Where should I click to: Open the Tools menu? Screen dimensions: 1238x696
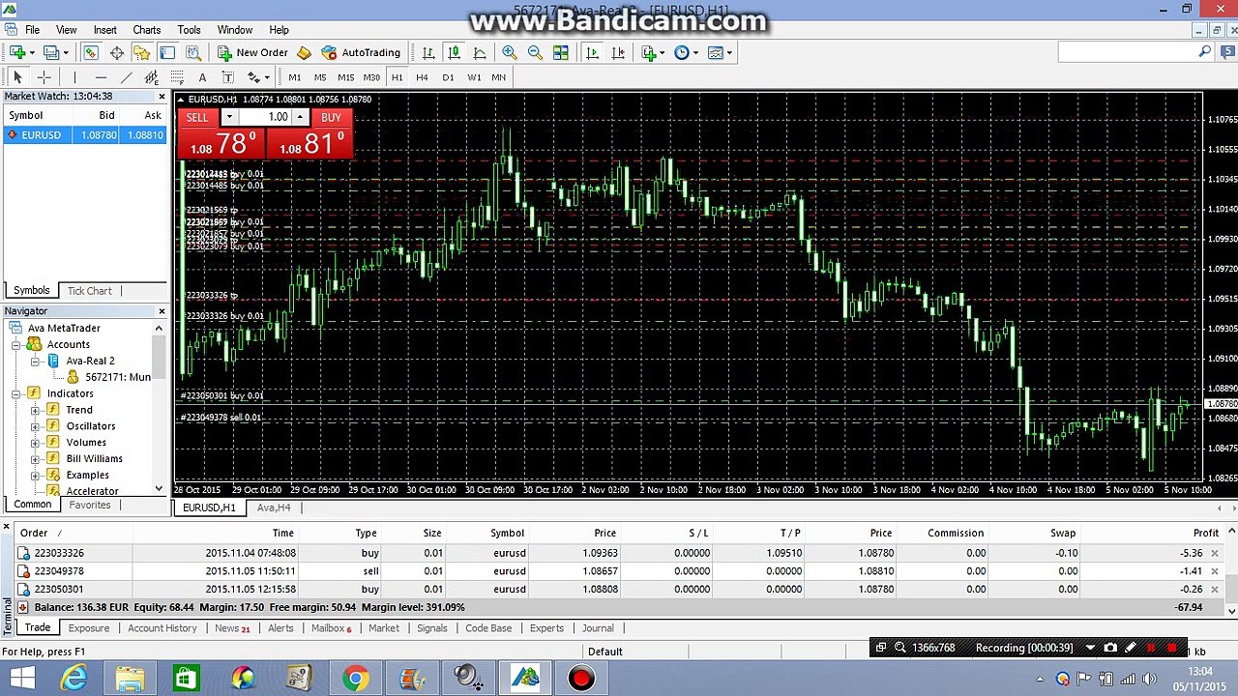click(x=189, y=30)
